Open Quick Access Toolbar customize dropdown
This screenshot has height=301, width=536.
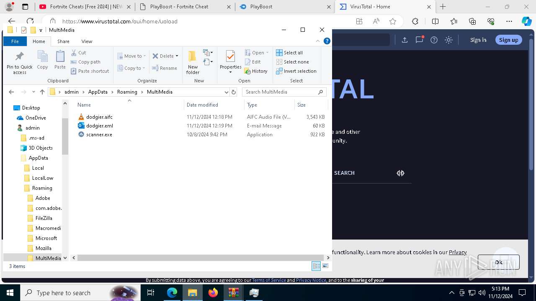pos(41,30)
